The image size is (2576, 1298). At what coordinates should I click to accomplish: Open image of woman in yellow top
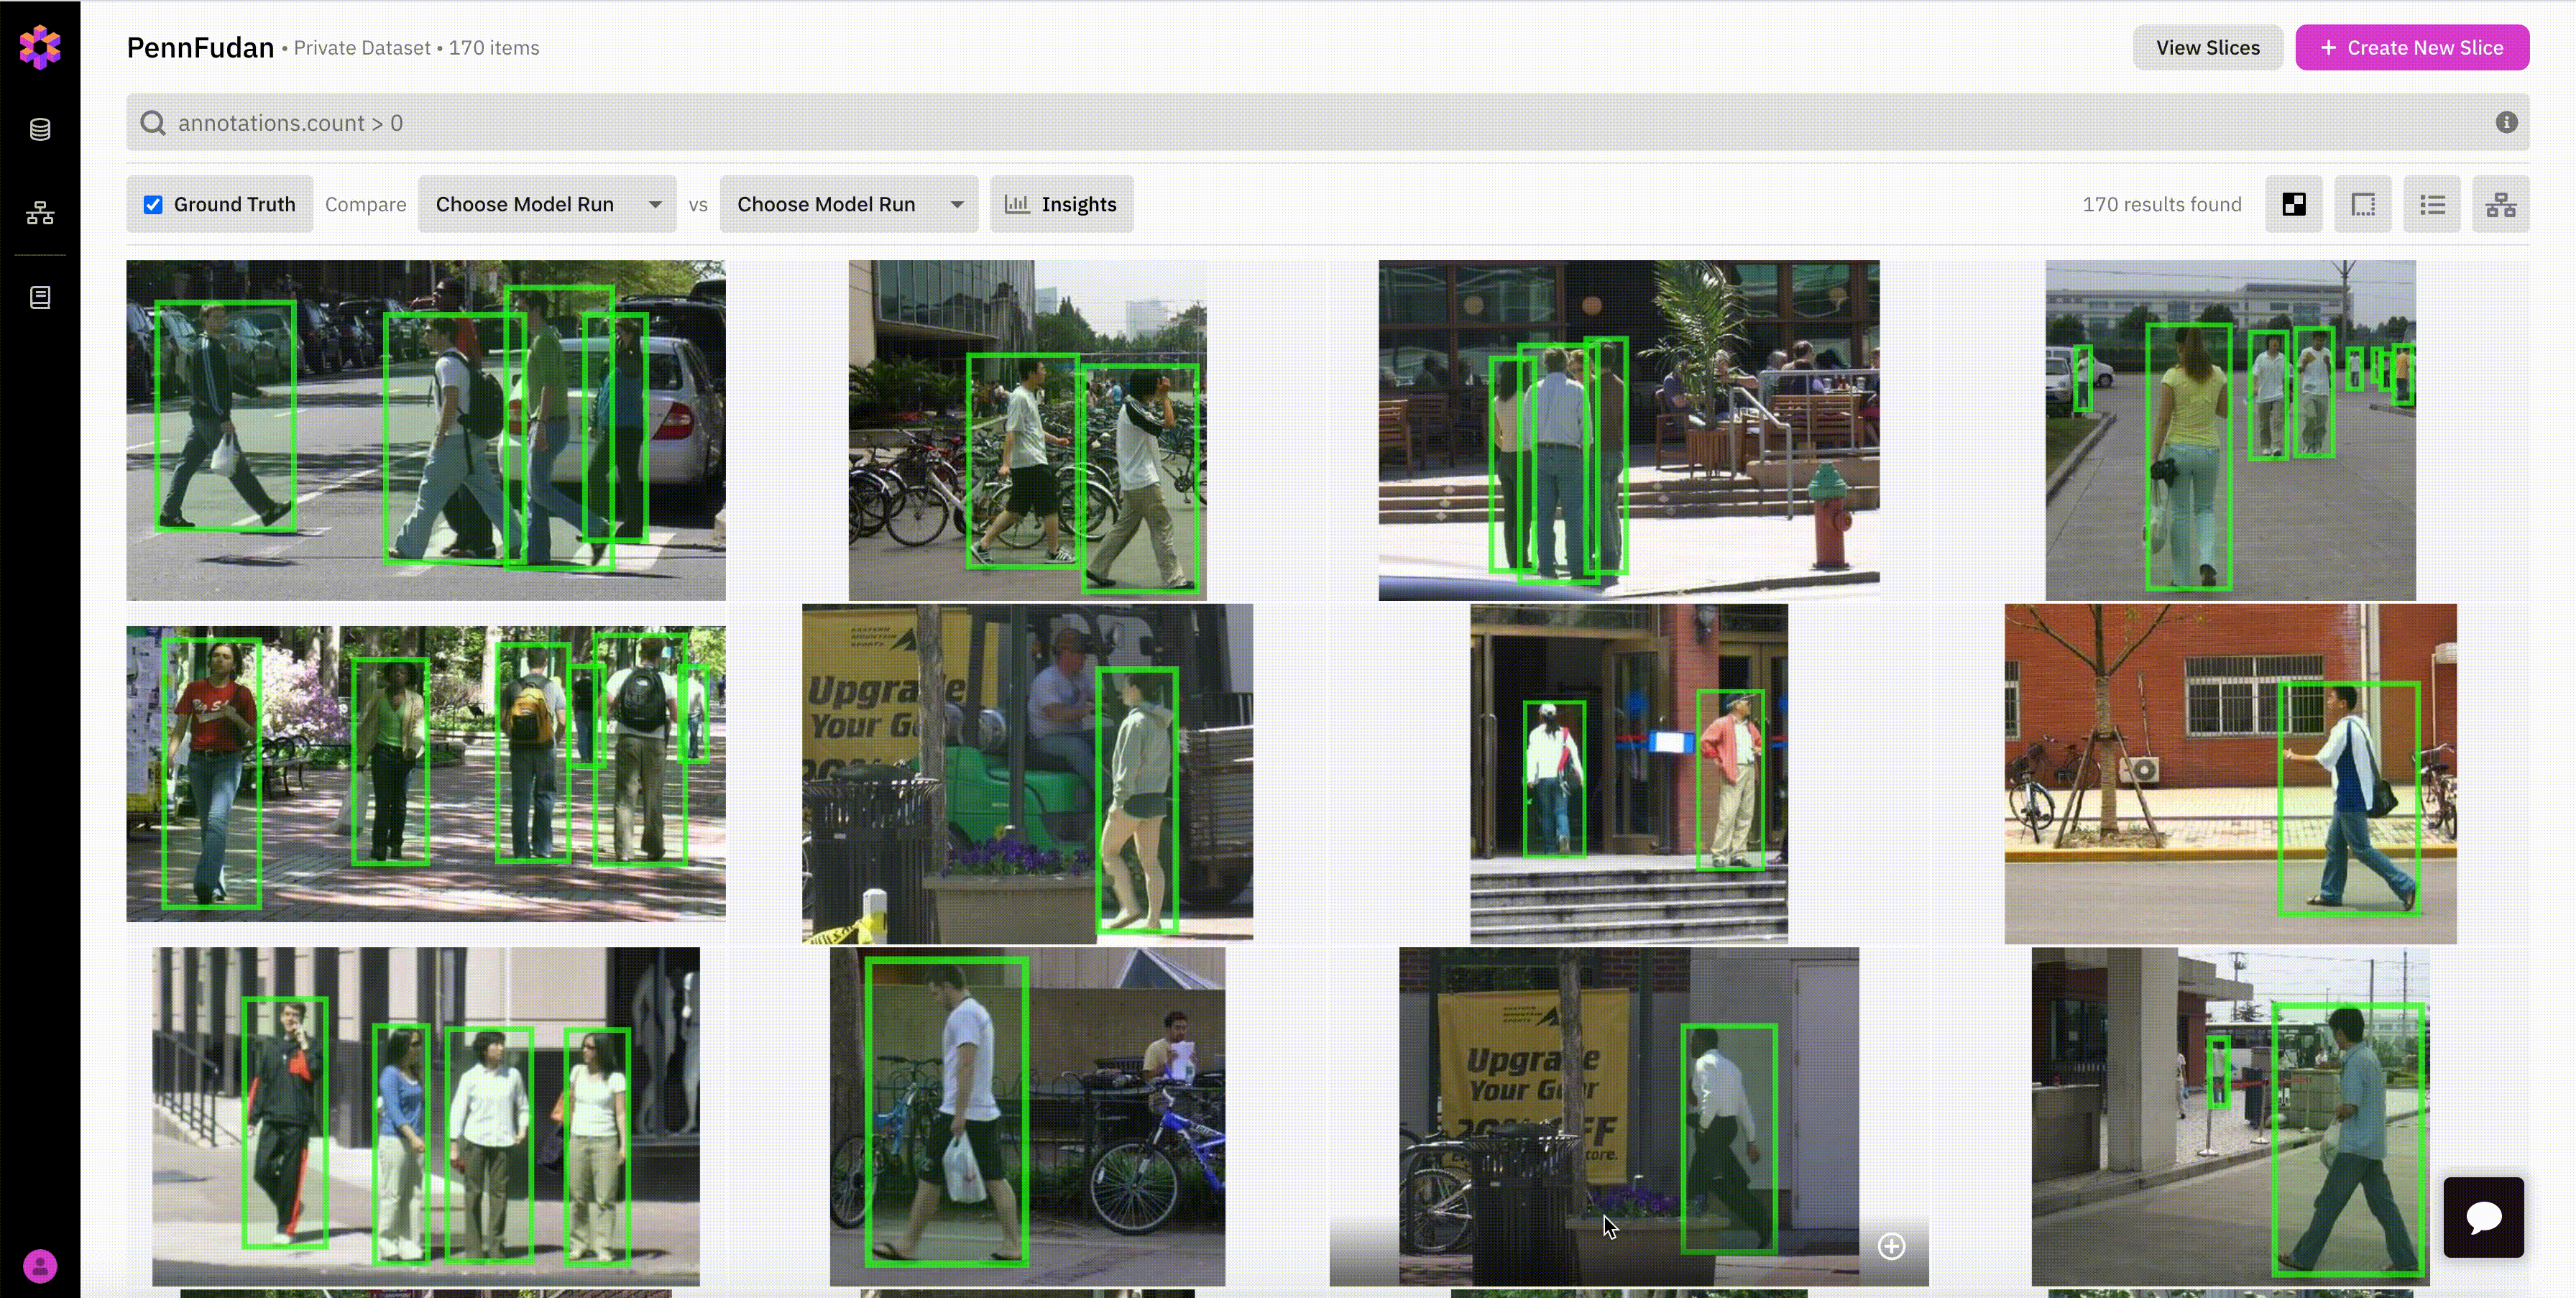(2231, 430)
